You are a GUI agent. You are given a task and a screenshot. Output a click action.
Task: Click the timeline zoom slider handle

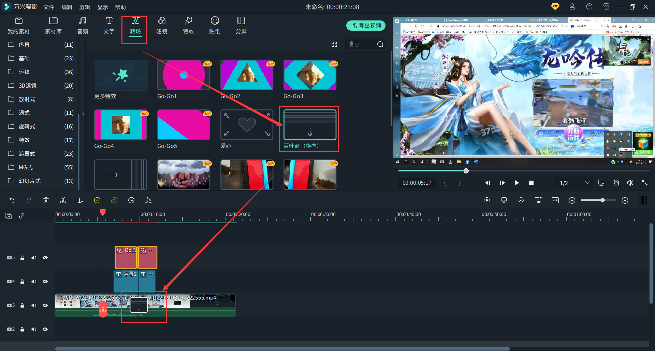[602, 200]
